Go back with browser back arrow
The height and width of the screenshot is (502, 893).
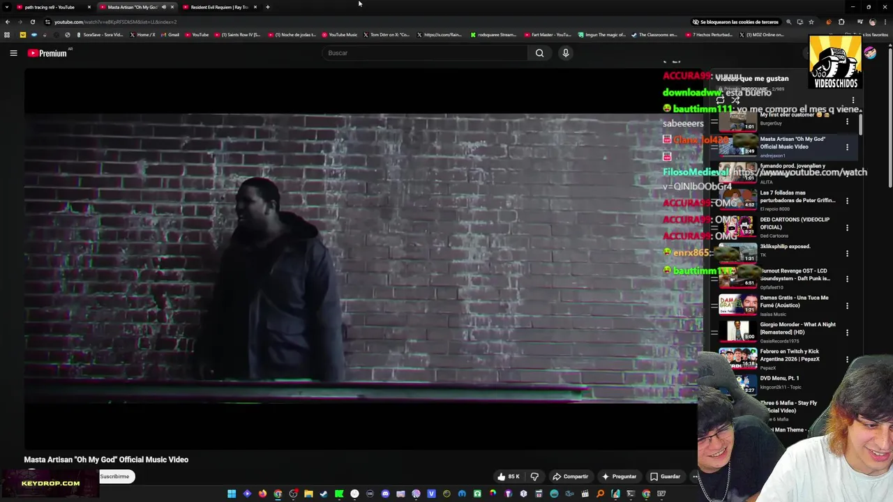(x=8, y=22)
